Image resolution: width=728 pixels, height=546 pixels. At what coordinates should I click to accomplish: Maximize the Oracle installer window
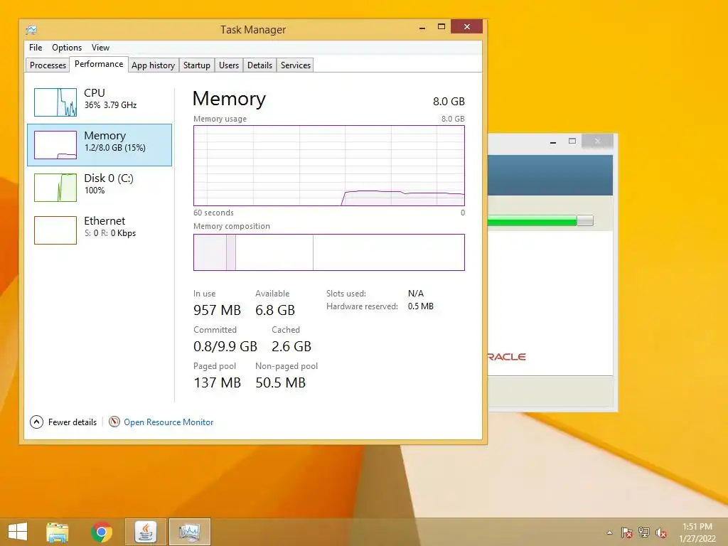[572, 141]
